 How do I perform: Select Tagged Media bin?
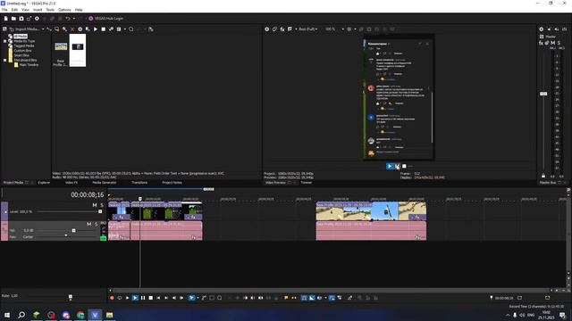pyautogui.click(x=24, y=45)
